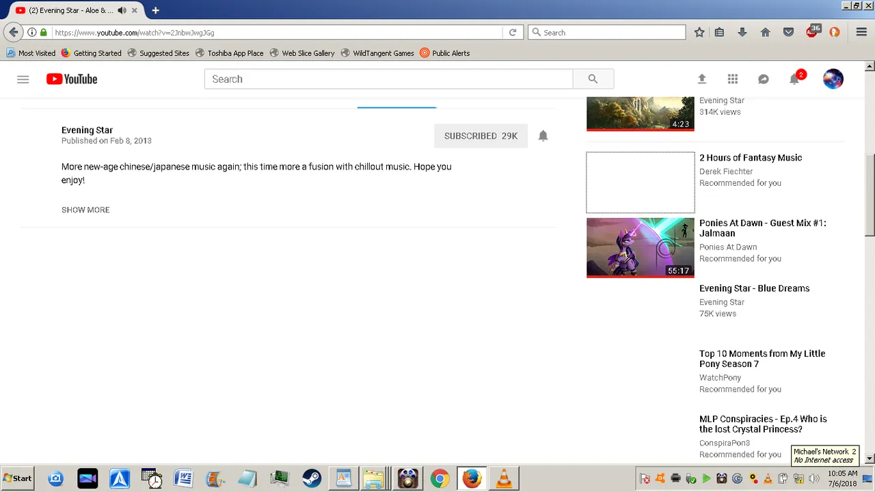Mute the tab using the speaker icon
Image resolution: width=875 pixels, height=492 pixels.
(122, 10)
